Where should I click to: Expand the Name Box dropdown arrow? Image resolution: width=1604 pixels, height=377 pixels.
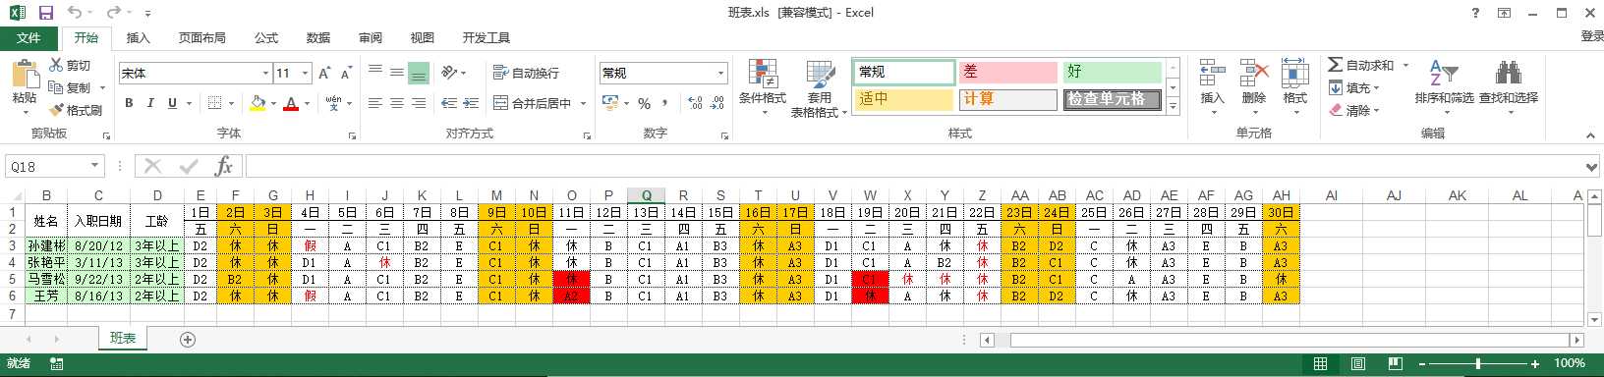[95, 166]
